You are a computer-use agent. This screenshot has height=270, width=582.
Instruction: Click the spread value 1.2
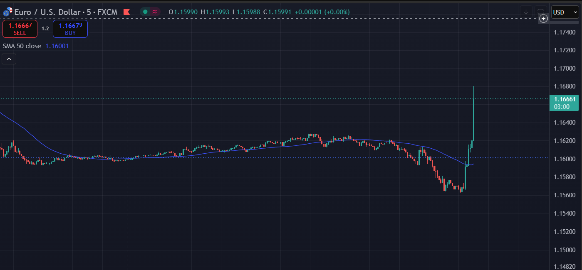click(45, 29)
